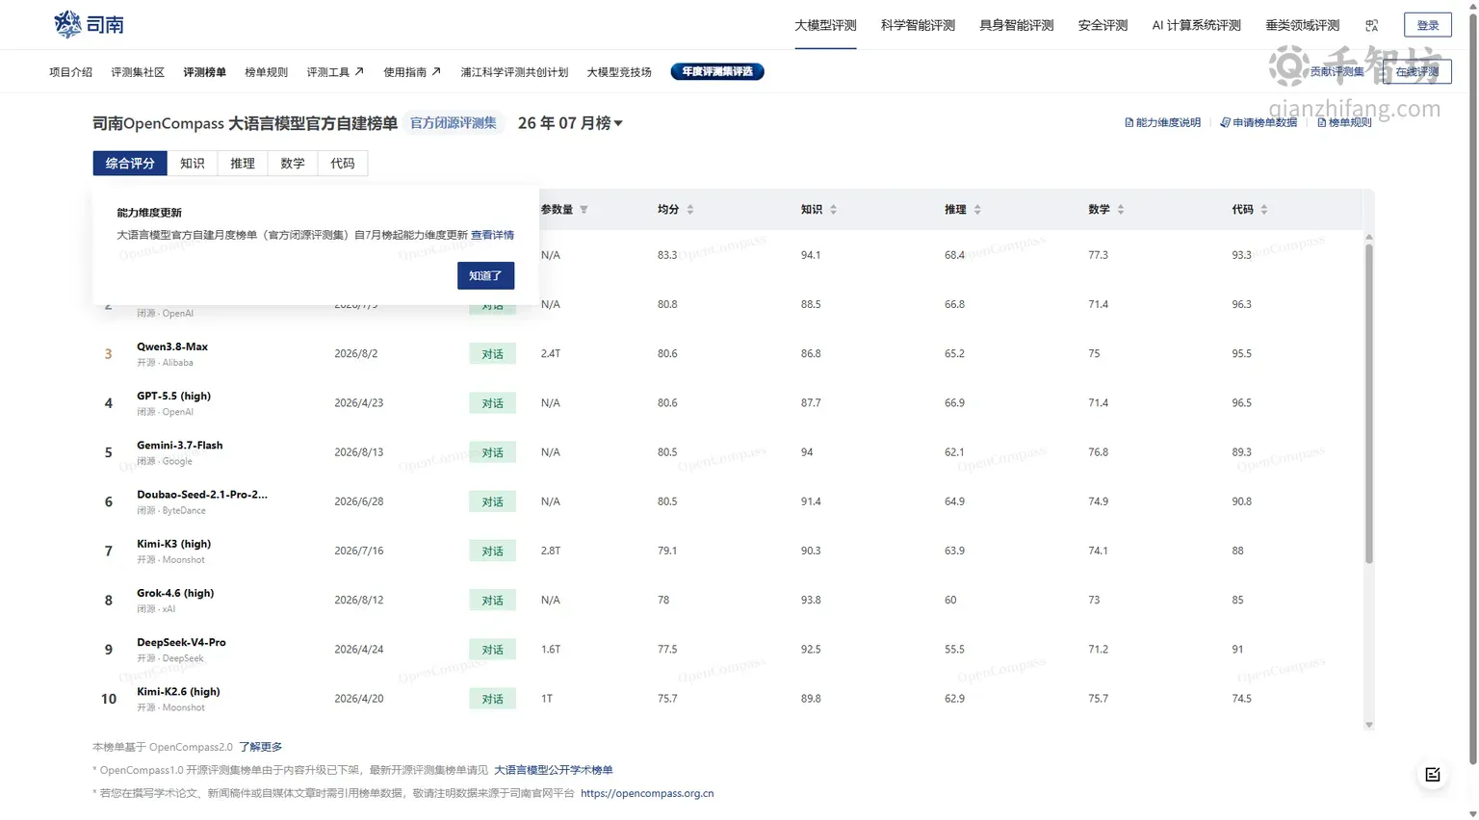Open 评测工具 external link

(335, 72)
